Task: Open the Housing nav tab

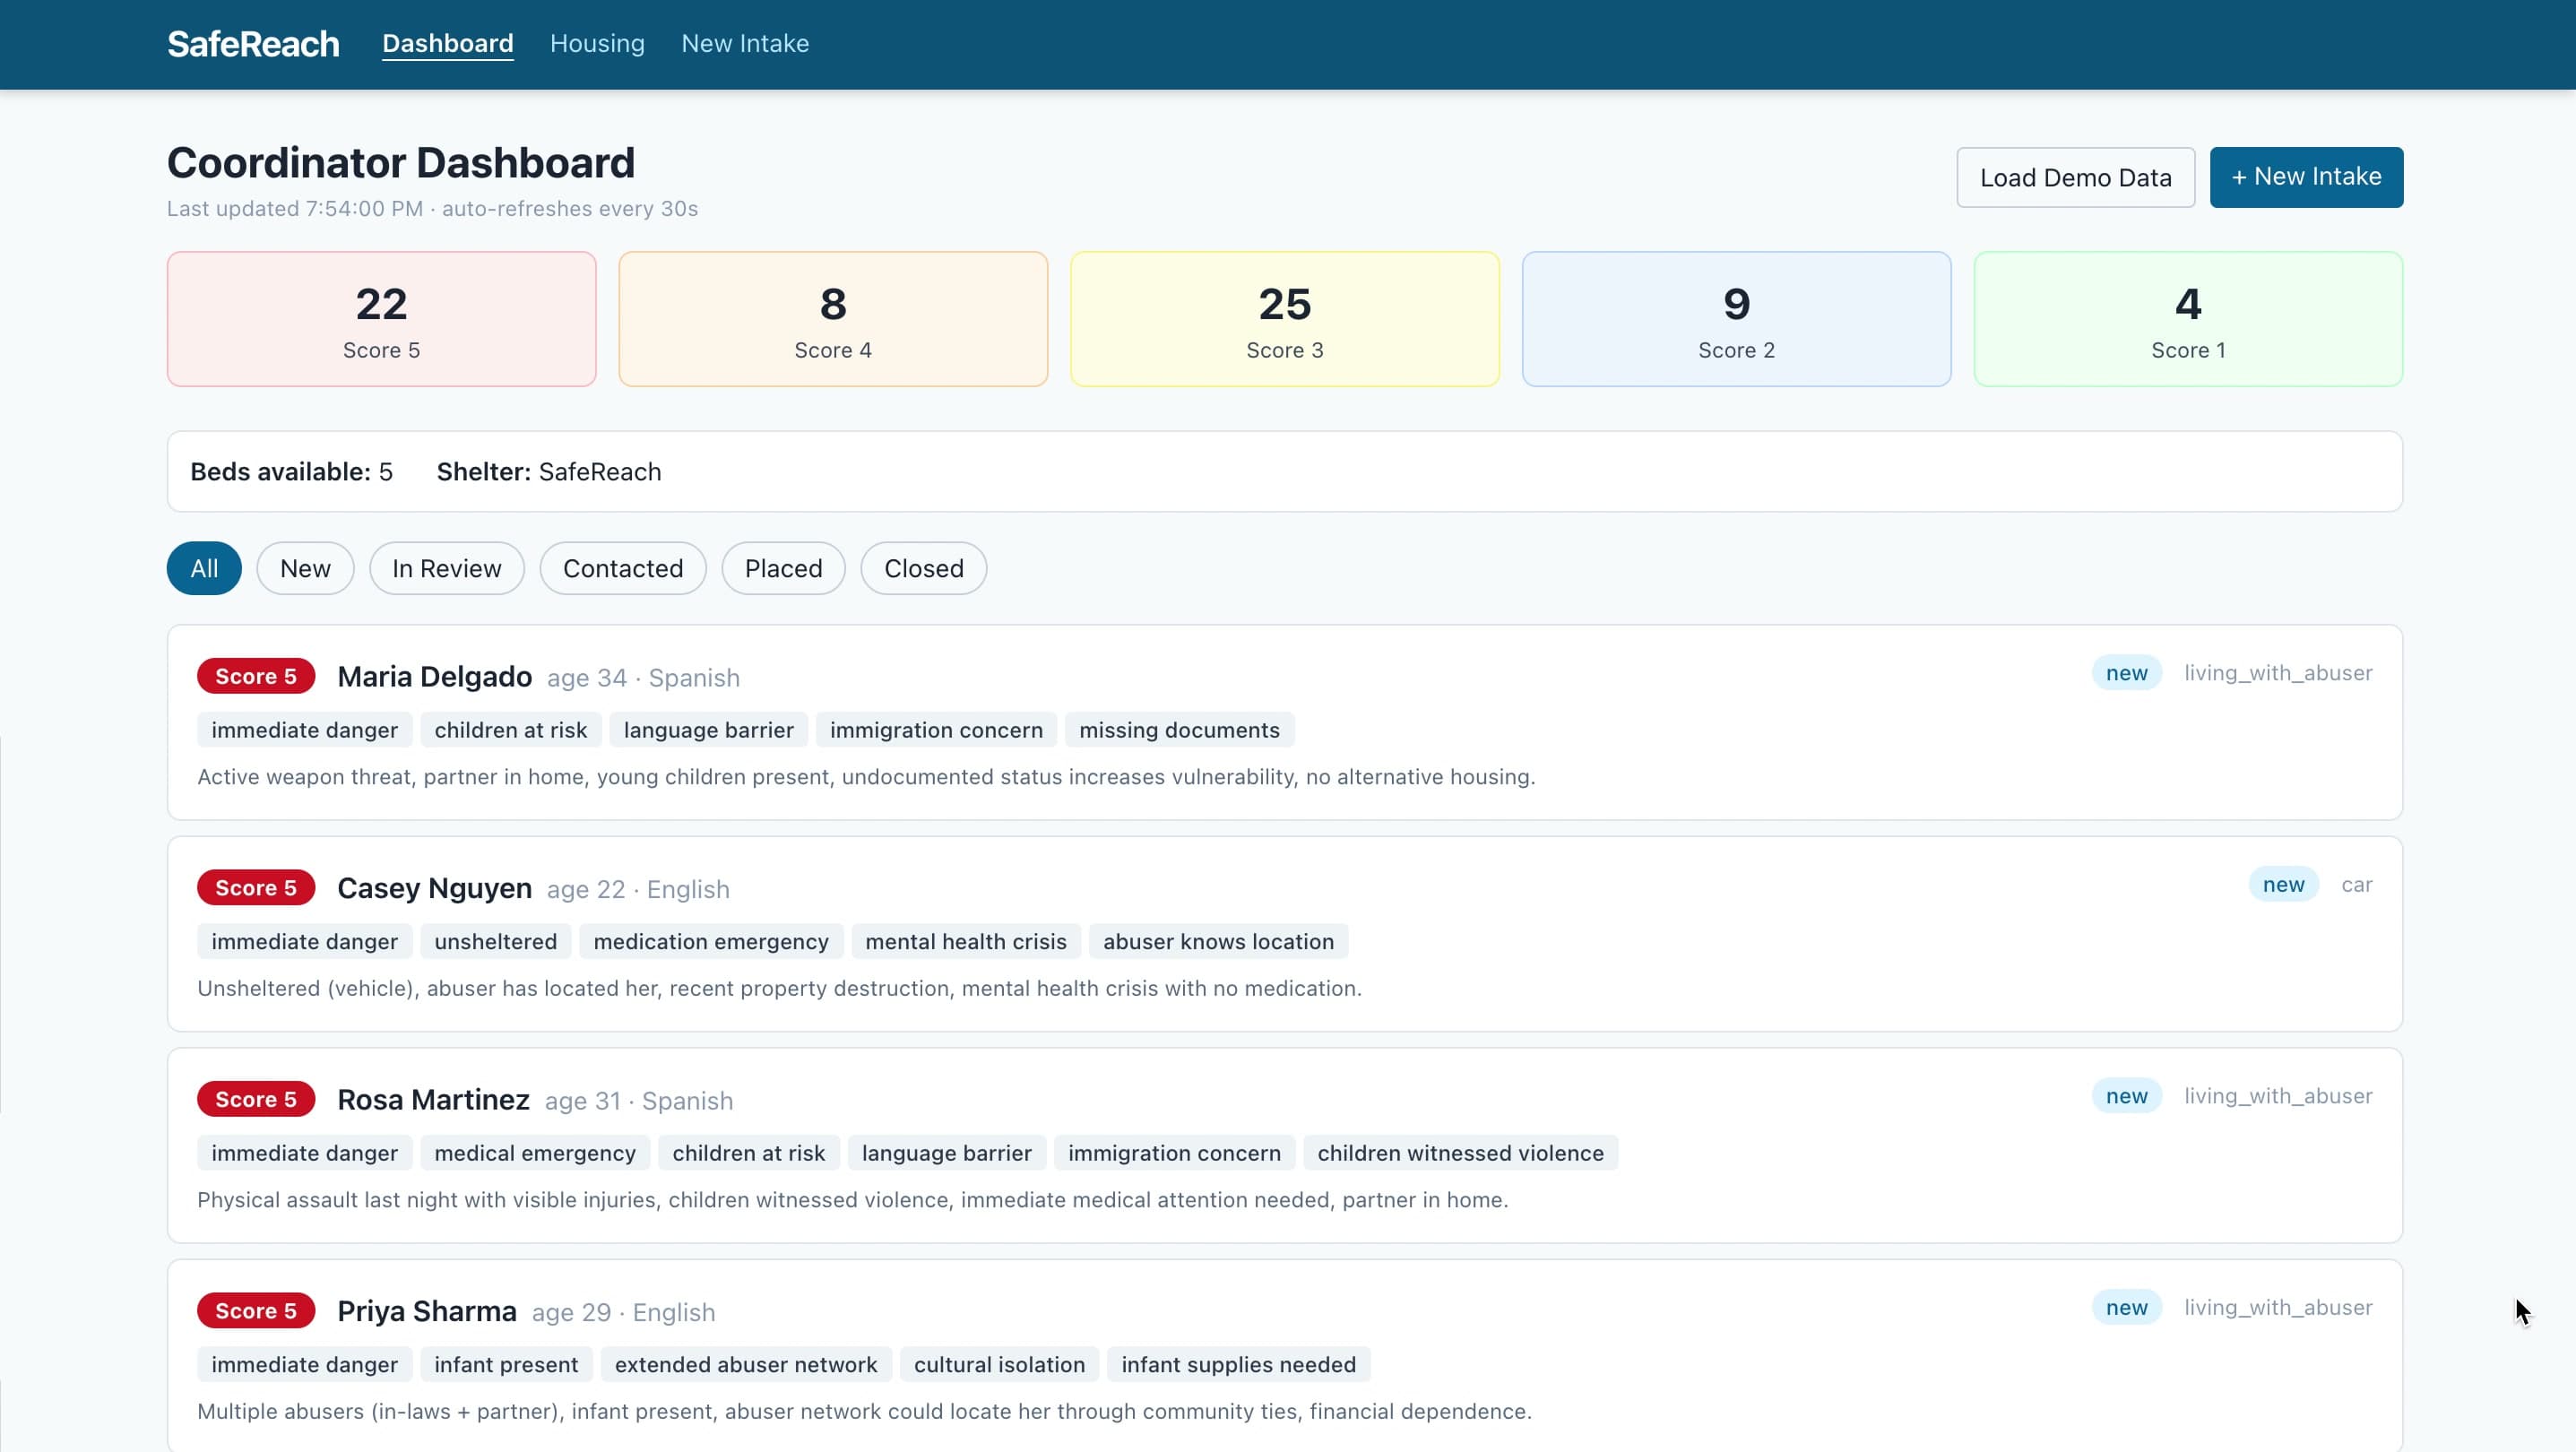Action: tap(597, 44)
